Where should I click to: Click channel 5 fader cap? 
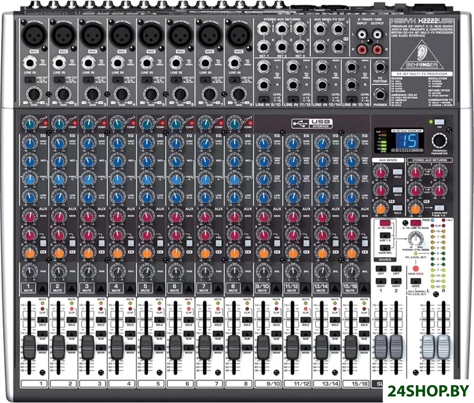[146, 347]
